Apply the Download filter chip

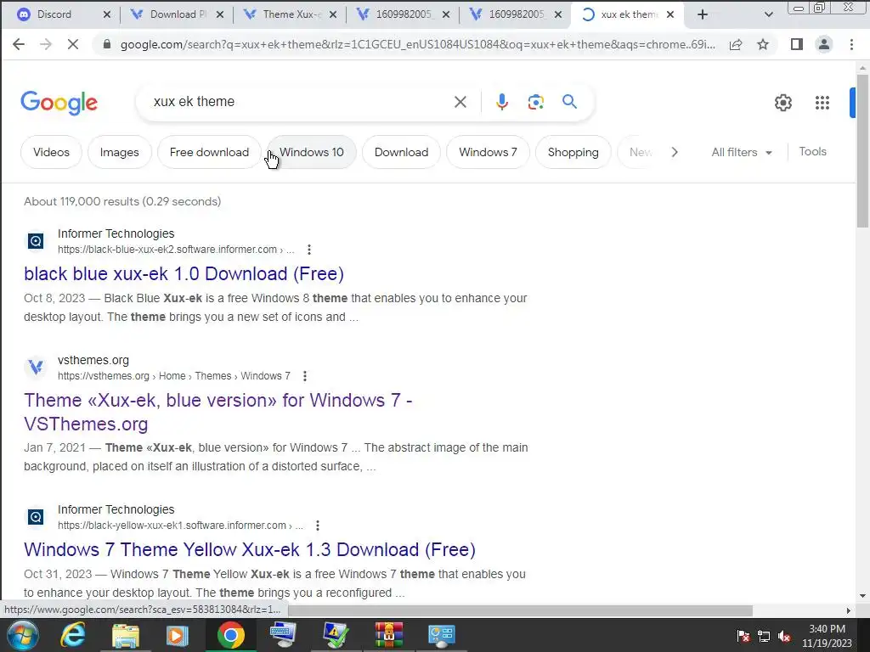pos(401,152)
